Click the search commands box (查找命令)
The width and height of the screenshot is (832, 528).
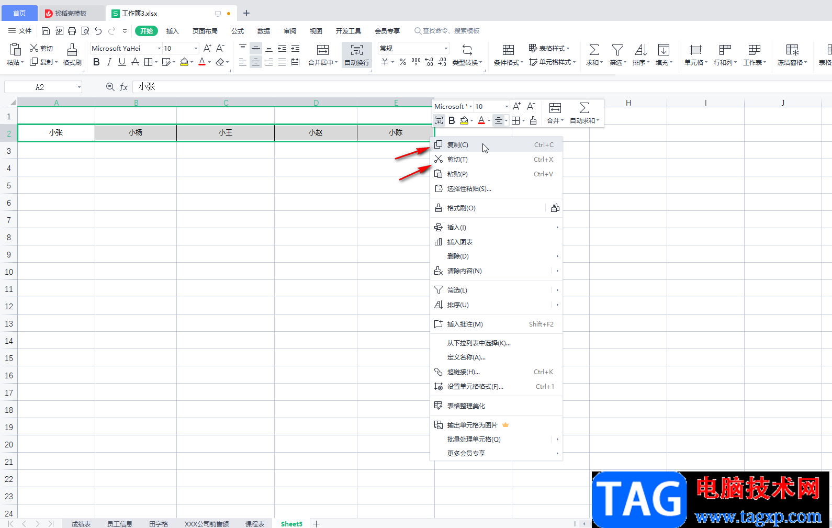[447, 31]
